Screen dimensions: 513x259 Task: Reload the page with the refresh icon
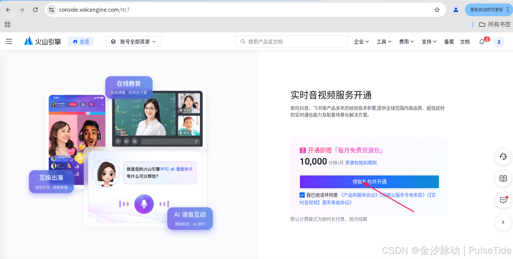(35, 10)
